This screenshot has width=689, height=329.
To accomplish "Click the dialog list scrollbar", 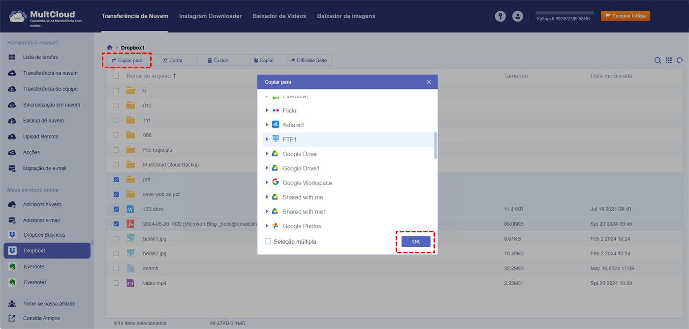I will (435, 145).
